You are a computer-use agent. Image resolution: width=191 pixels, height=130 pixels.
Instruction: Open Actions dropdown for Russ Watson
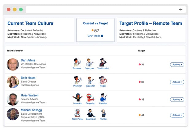(177, 99)
